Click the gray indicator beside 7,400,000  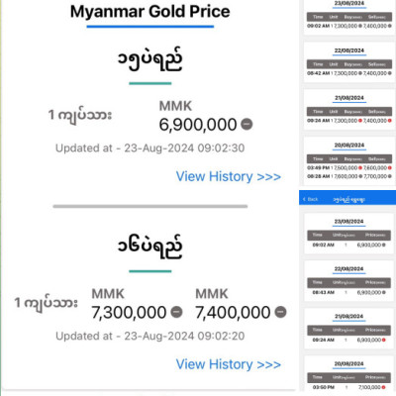pyautogui.click(x=280, y=312)
